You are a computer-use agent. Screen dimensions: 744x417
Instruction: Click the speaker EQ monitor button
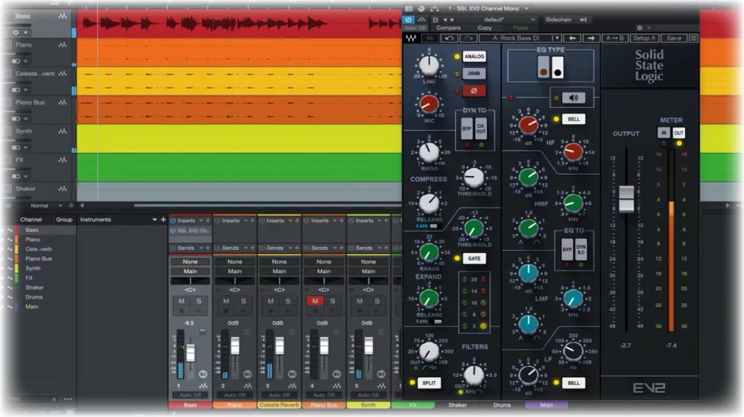point(573,98)
